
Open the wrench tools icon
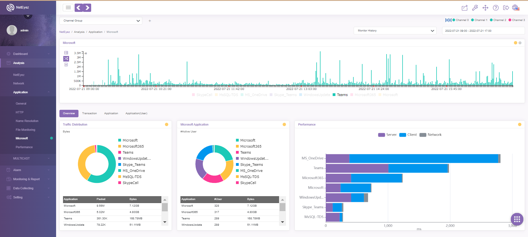click(x=475, y=8)
